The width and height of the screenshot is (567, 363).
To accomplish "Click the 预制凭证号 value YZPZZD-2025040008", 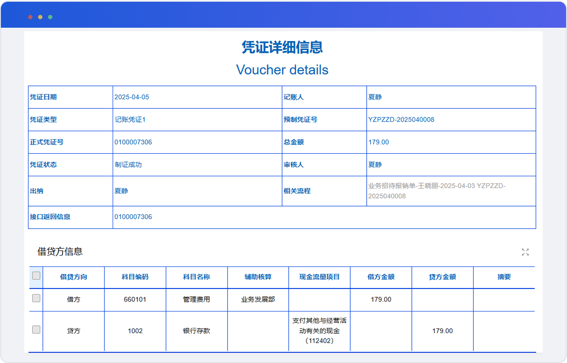I will coord(401,120).
